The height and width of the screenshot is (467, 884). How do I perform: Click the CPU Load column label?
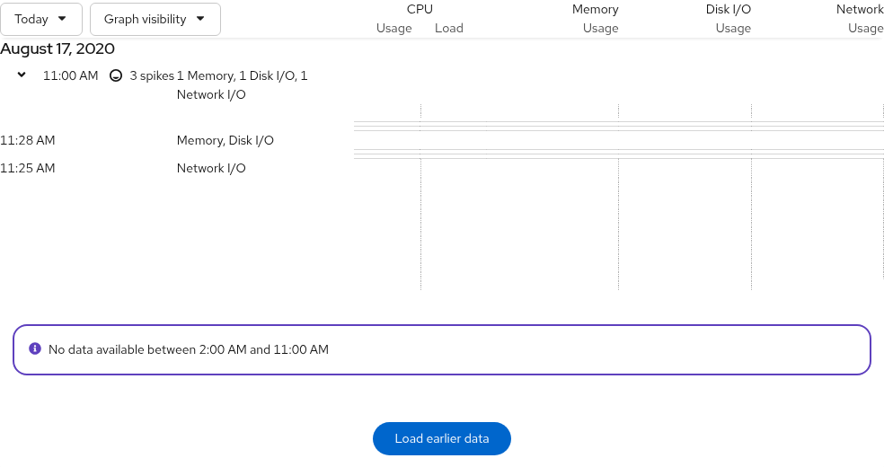pos(449,28)
